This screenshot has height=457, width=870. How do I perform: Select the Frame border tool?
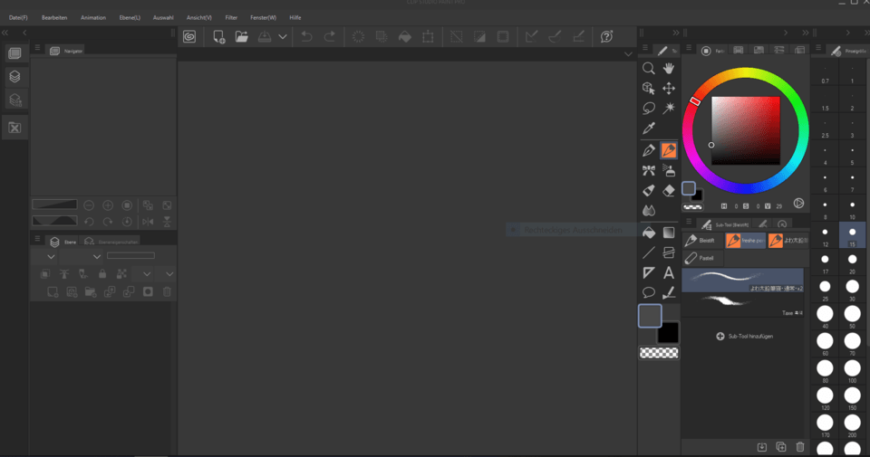tap(669, 252)
